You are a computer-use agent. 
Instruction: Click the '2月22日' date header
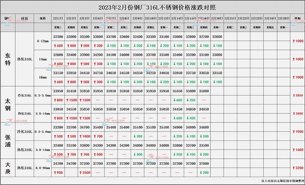tap(244, 18)
